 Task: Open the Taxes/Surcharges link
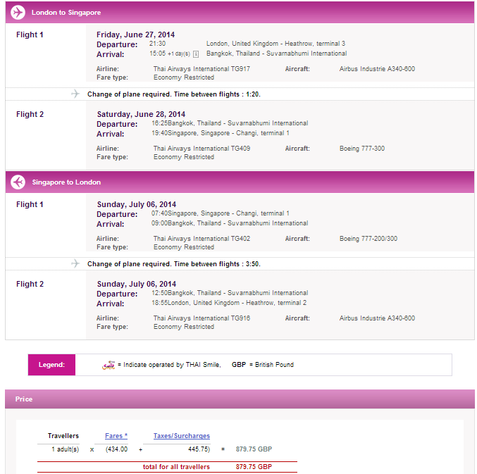tap(182, 436)
